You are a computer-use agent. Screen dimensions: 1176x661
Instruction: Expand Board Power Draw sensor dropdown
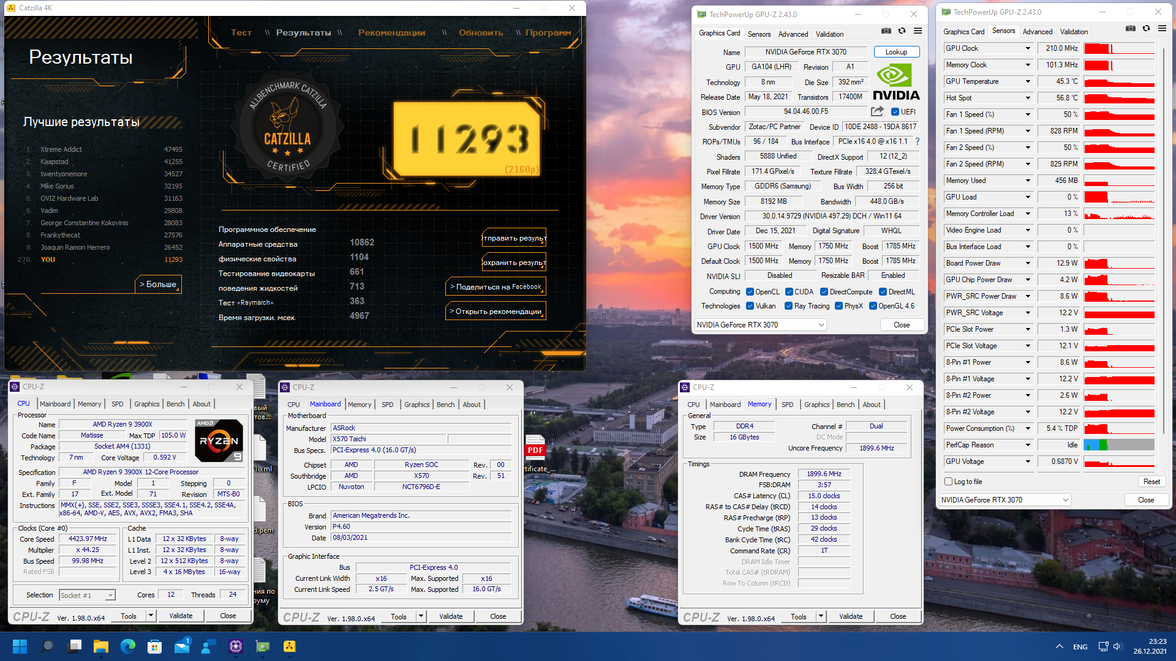[1028, 263]
